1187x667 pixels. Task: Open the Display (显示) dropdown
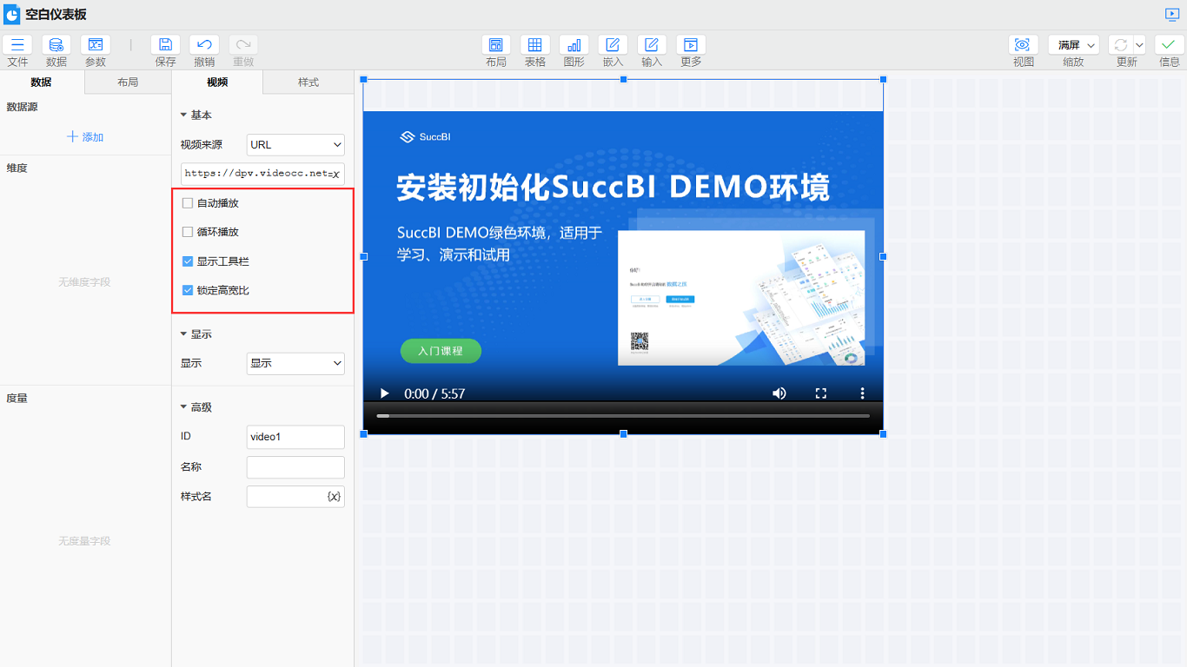point(295,364)
